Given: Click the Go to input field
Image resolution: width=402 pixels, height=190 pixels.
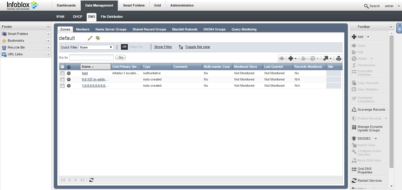Looking at the screenshot, I should pyautogui.click(x=91, y=57).
